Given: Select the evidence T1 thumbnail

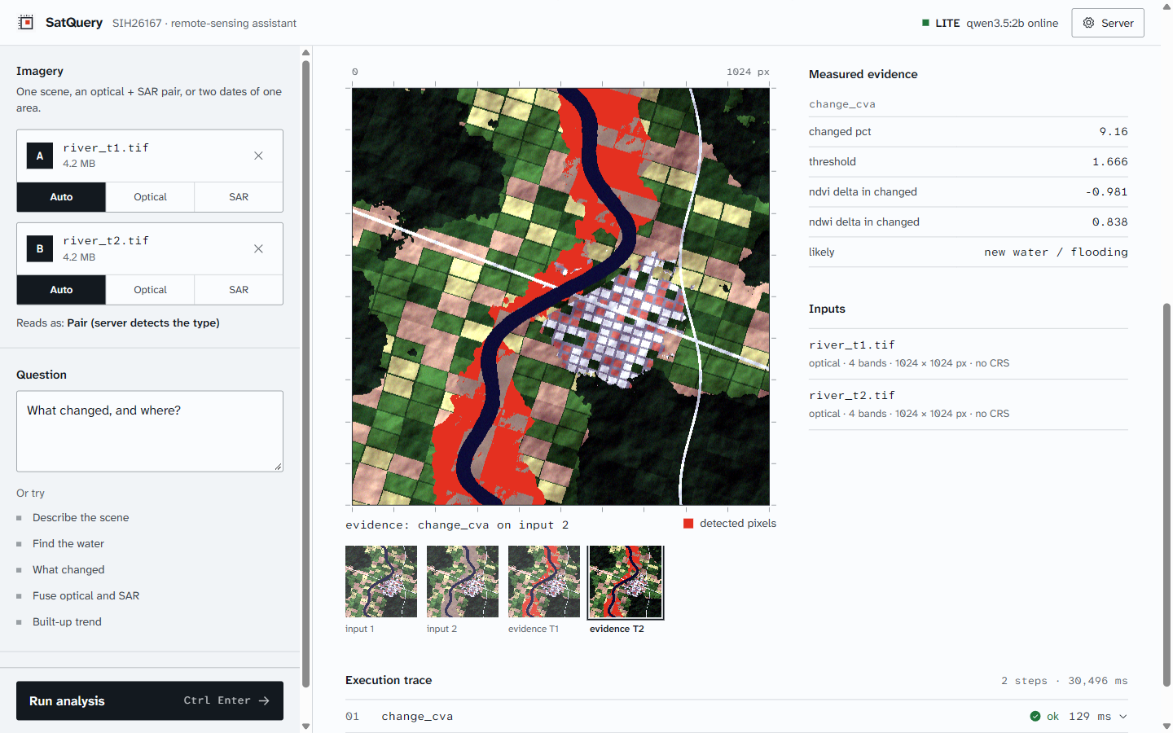Looking at the screenshot, I should tap(544, 582).
